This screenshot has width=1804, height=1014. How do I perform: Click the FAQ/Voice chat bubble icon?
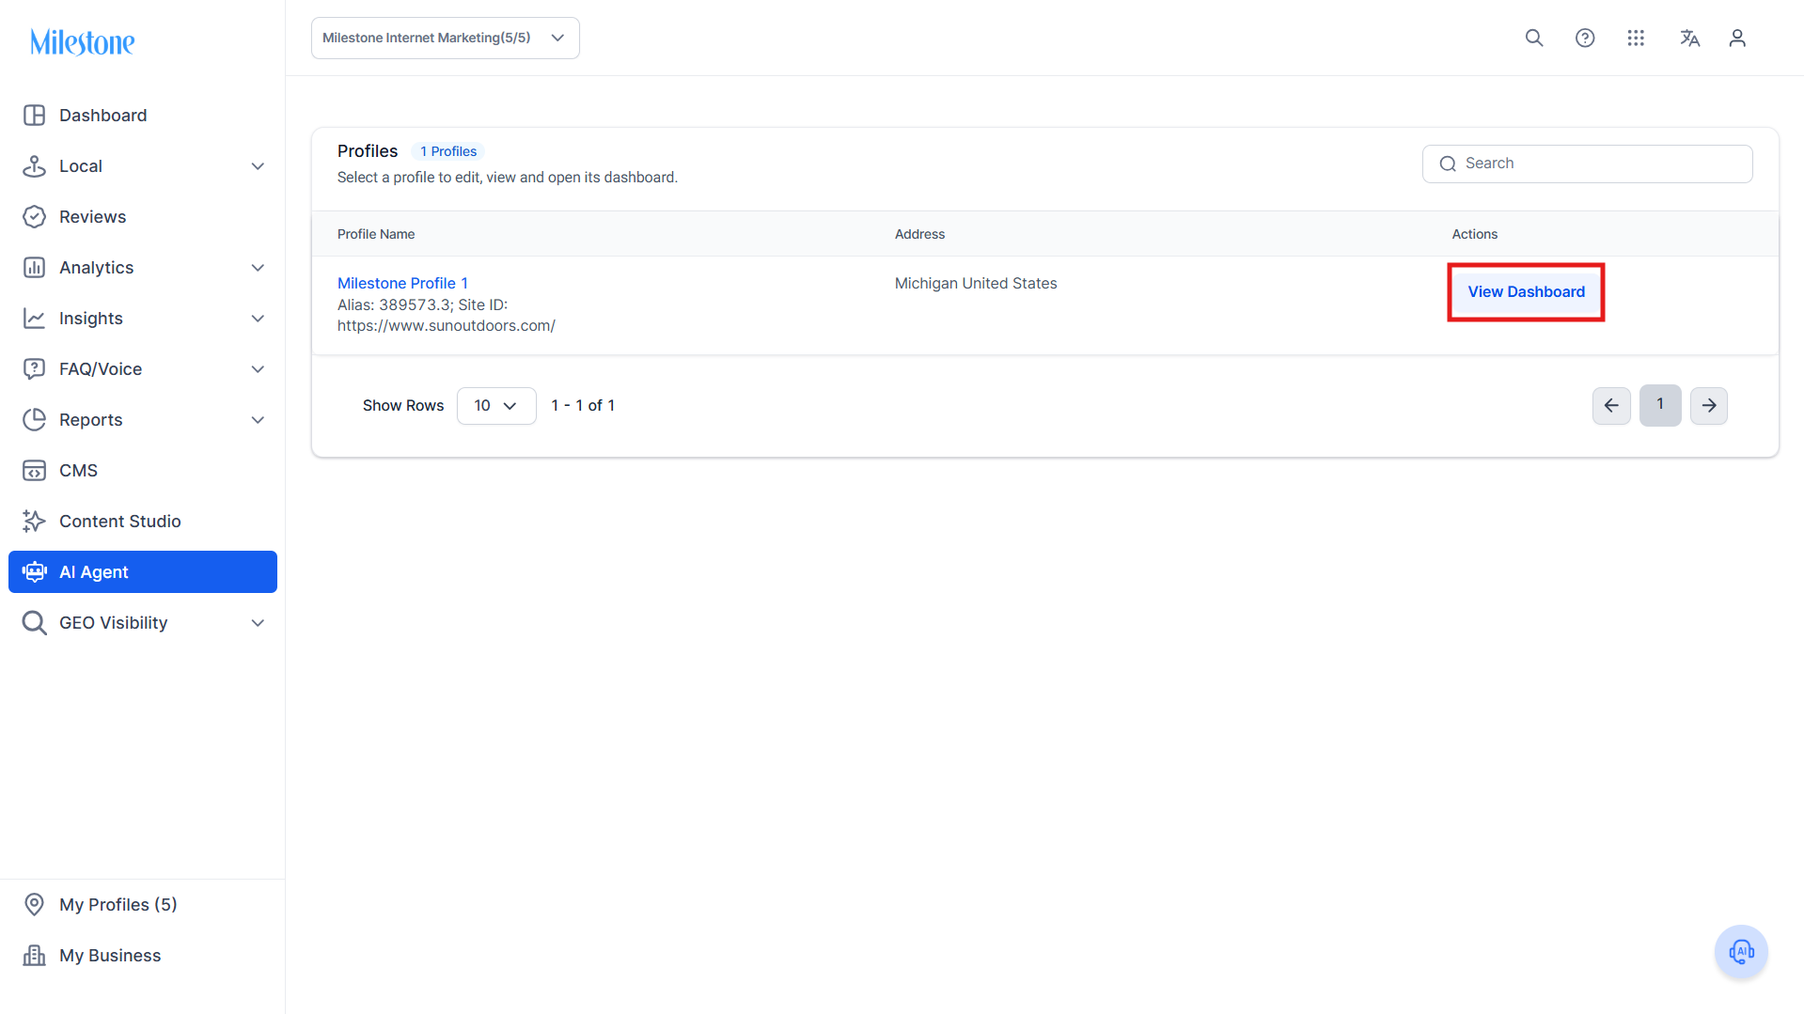pyautogui.click(x=35, y=369)
